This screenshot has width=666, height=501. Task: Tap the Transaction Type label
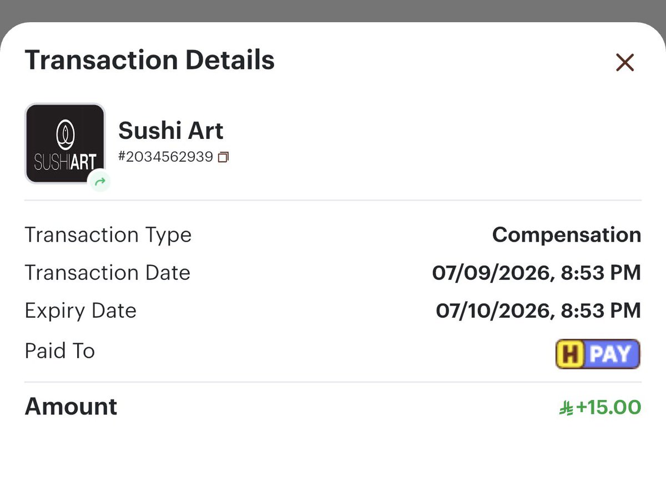pyautogui.click(x=108, y=235)
